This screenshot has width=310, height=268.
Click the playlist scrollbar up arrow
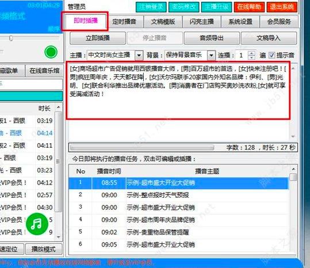(58, 108)
